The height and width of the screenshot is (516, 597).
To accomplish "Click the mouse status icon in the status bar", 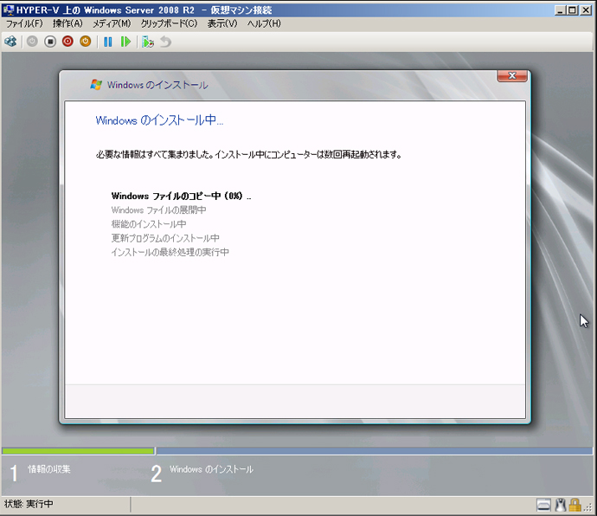I will coord(561,505).
